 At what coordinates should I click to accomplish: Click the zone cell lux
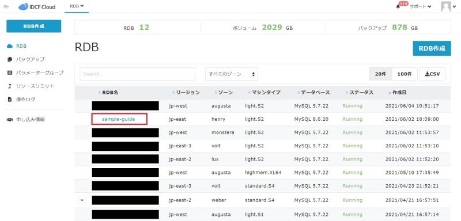[215, 159]
